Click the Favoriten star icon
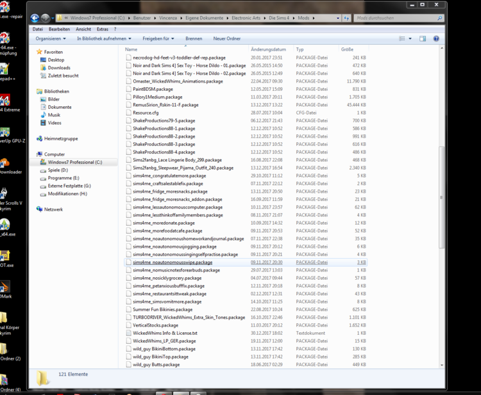 point(39,52)
